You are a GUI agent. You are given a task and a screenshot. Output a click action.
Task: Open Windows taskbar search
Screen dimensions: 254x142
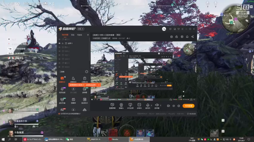point(10,139)
